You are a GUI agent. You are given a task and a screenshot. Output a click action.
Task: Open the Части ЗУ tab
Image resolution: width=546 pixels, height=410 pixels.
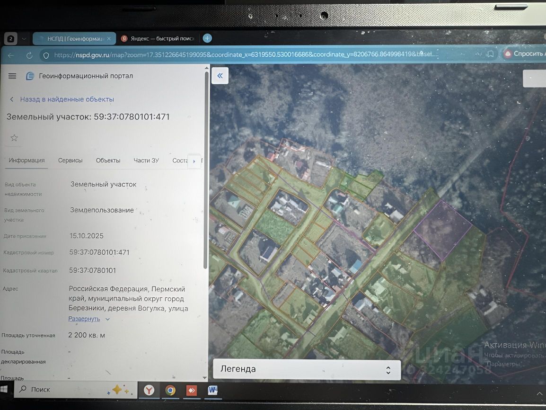[146, 160]
